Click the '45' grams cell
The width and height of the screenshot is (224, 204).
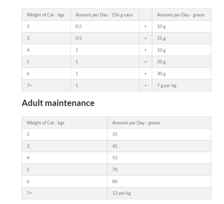pyautogui.click(x=159, y=146)
